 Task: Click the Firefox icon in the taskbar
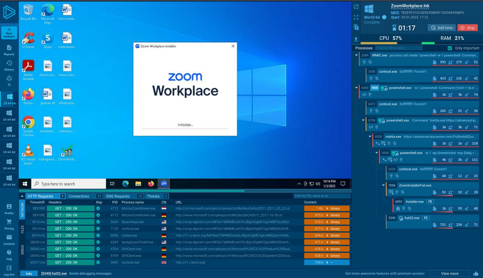[151, 183]
